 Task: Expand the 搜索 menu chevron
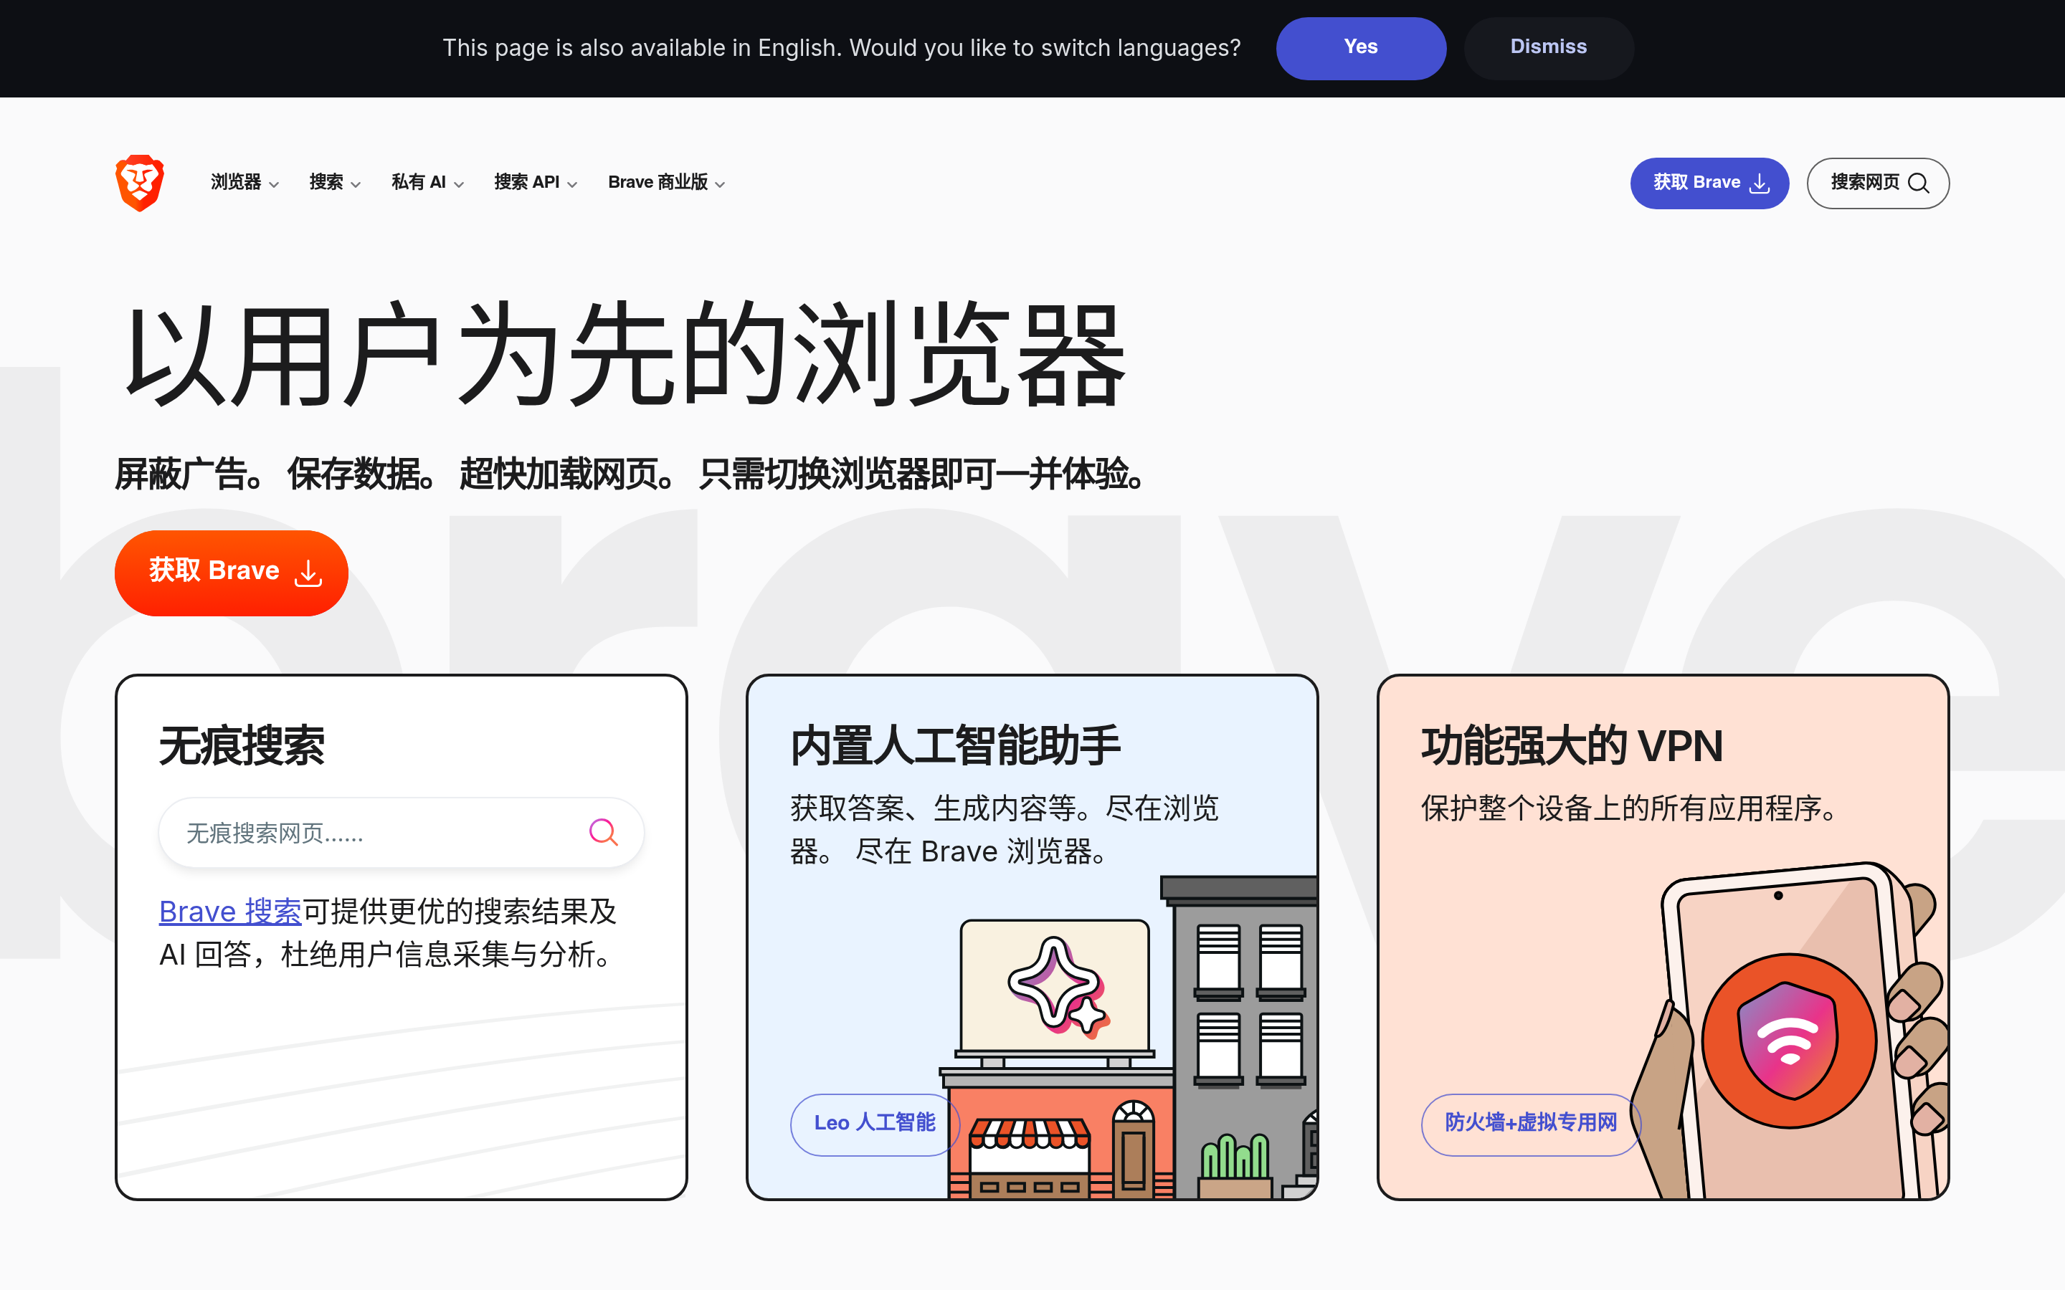tap(356, 184)
